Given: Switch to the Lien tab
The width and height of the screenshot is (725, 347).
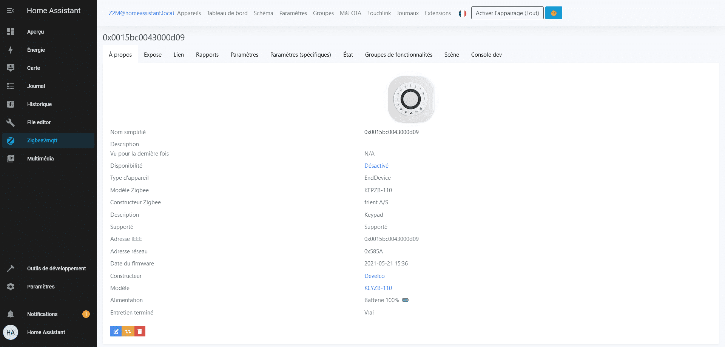Looking at the screenshot, I should 179,55.
